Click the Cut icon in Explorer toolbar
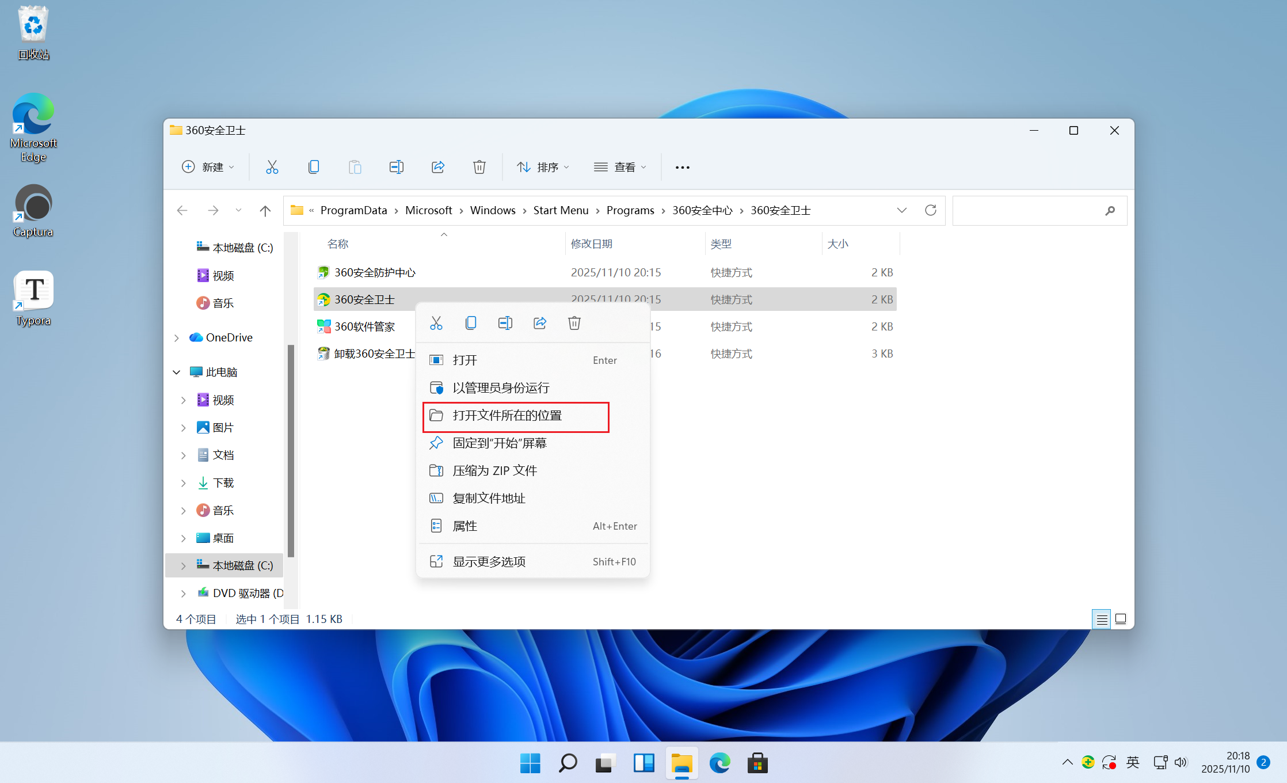The image size is (1287, 783). (x=272, y=167)
